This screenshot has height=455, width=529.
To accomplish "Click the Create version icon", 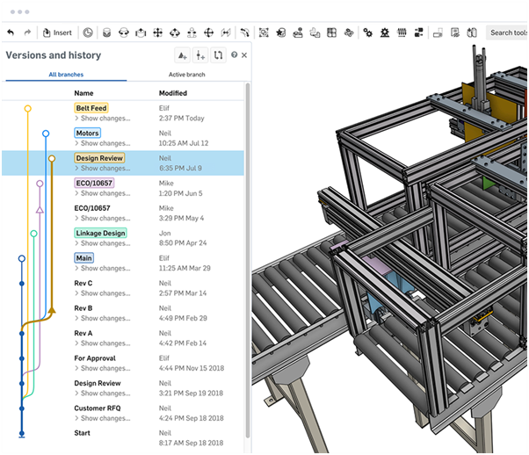I will [x=181, y=55].
